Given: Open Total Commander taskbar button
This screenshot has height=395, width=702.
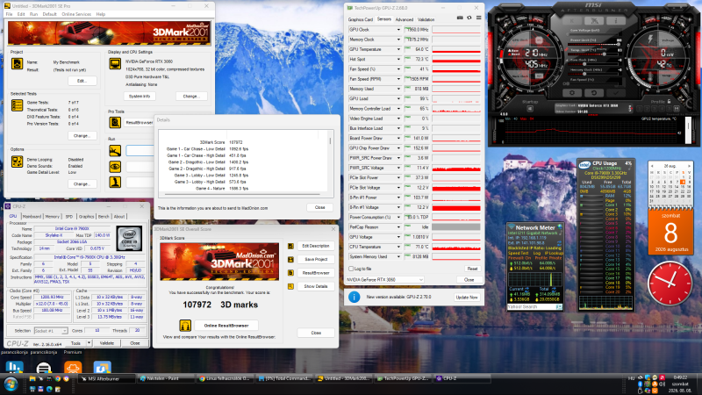Looking at the screenshot, I should click(x=284, y=378).
